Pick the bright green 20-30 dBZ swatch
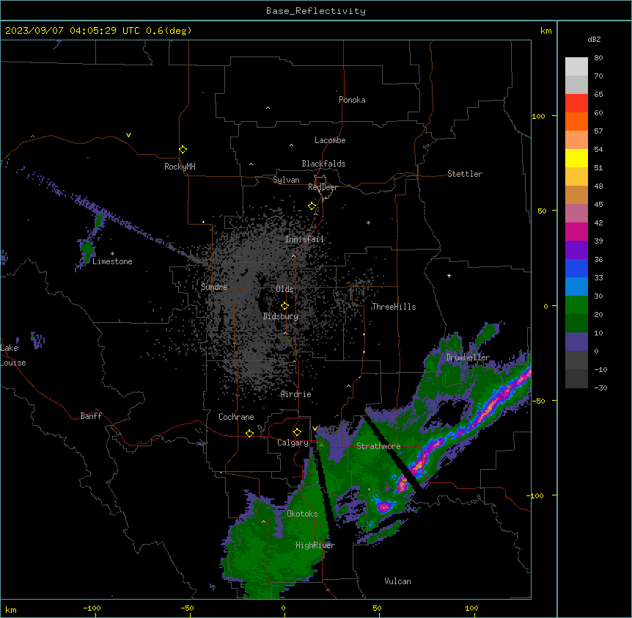The height and width of the screenshot is (618, 632). [x=576, y=305]
